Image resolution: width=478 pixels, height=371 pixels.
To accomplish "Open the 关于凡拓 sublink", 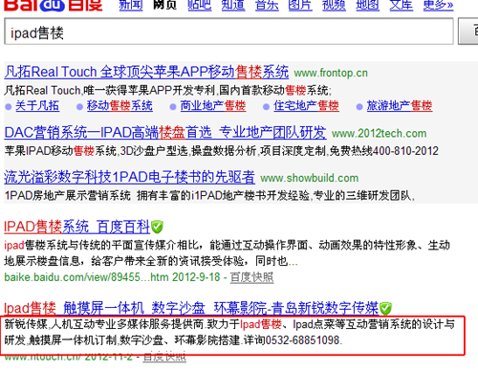I will (x=37, y=106).
